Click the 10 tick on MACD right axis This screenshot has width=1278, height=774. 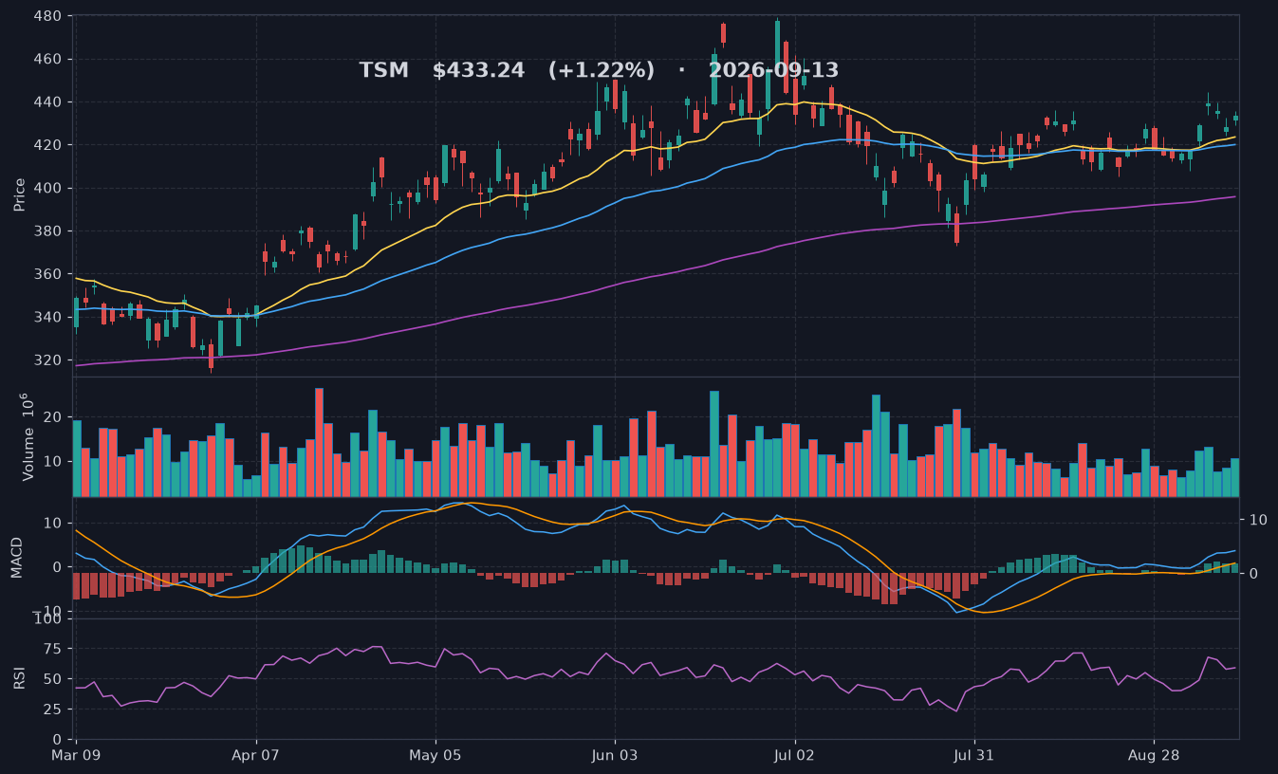[x=1258, y=520]
